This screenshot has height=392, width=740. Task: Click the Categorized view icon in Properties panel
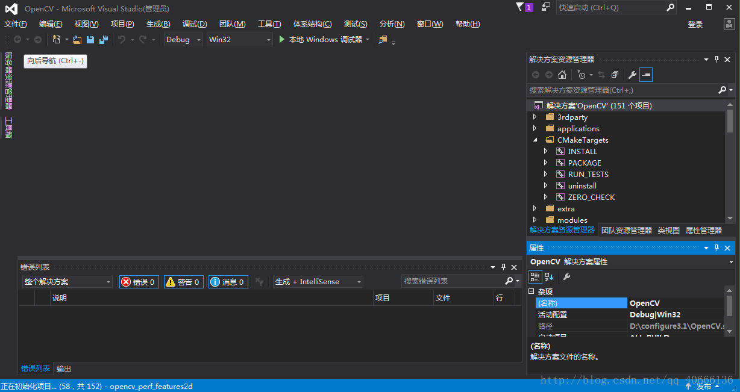535,276
